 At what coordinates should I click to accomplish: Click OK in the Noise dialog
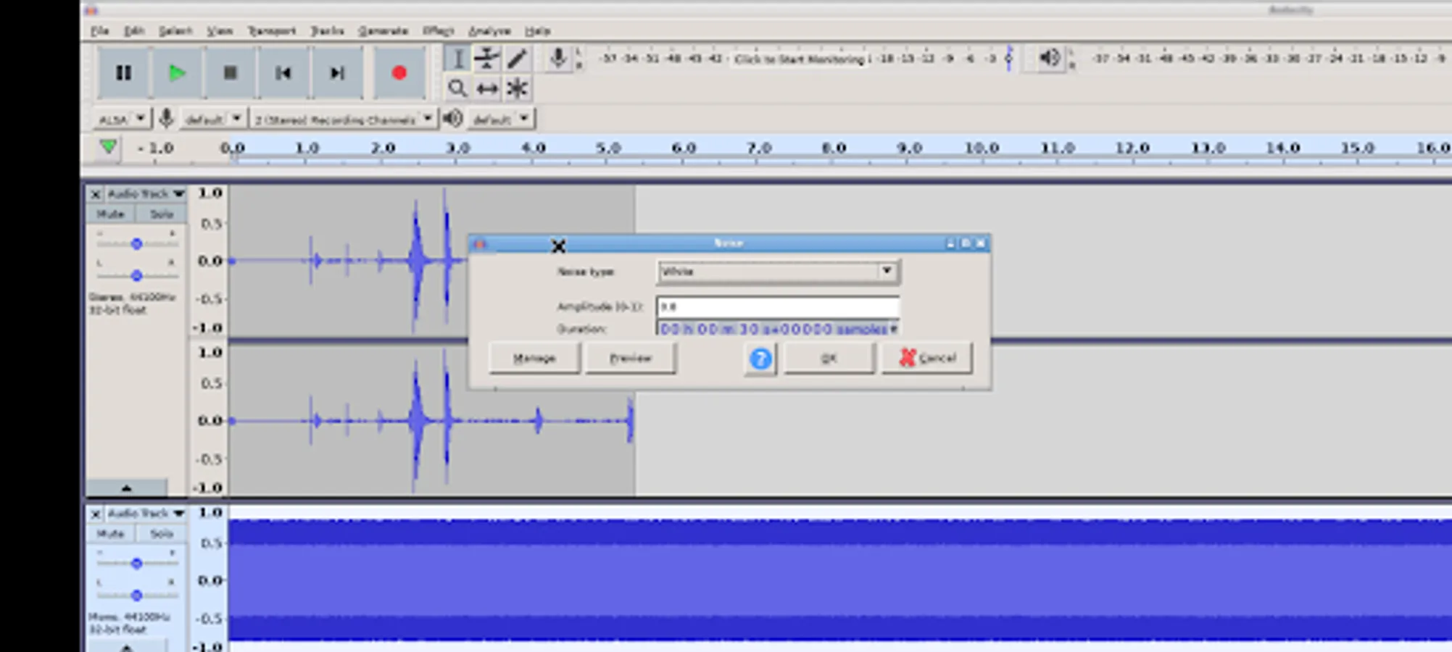[829, 357]
